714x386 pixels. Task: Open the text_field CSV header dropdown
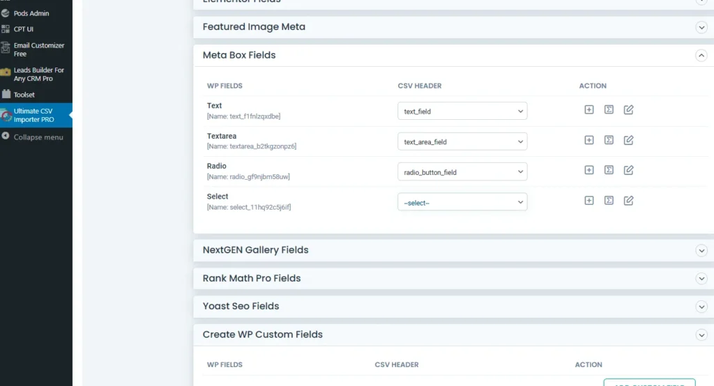[x=462, y=111]
